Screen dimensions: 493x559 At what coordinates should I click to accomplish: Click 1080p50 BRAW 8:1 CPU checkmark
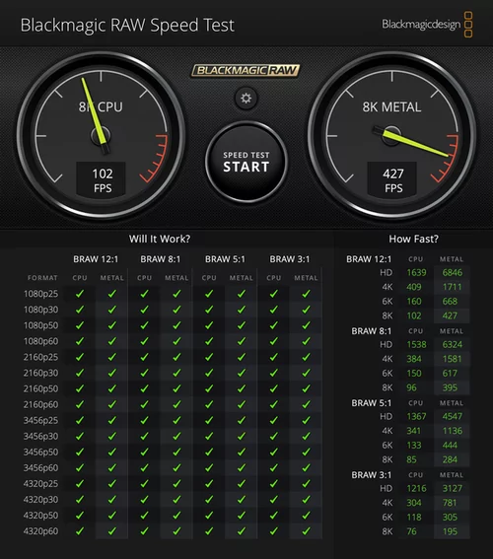coord(144,325)
